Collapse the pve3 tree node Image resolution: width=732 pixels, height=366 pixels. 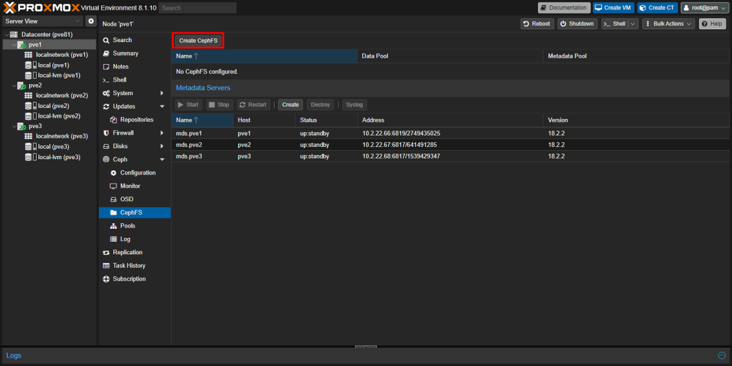(x=13, y=126)
